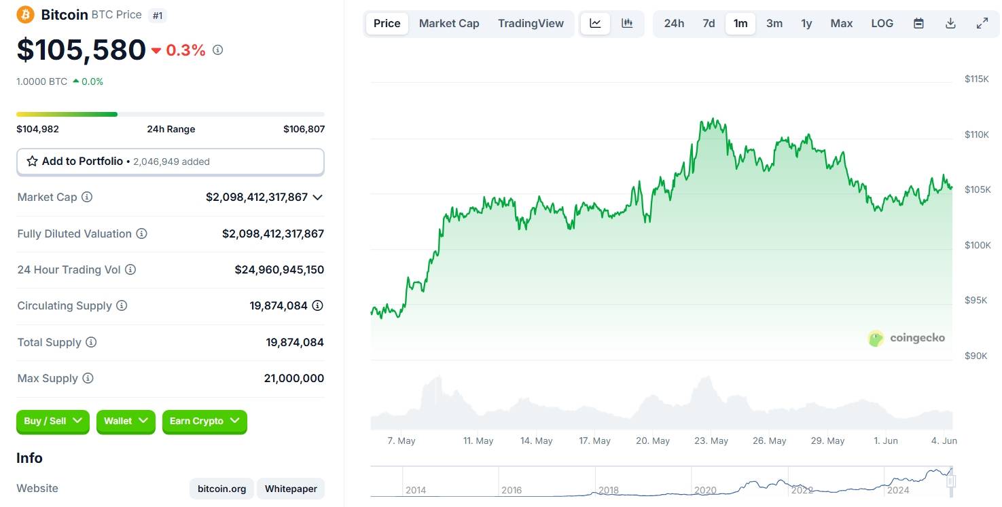The image size is (1002, 507).
Task: Open Earn Crypto dropdown
Action: tap(204, 421)
